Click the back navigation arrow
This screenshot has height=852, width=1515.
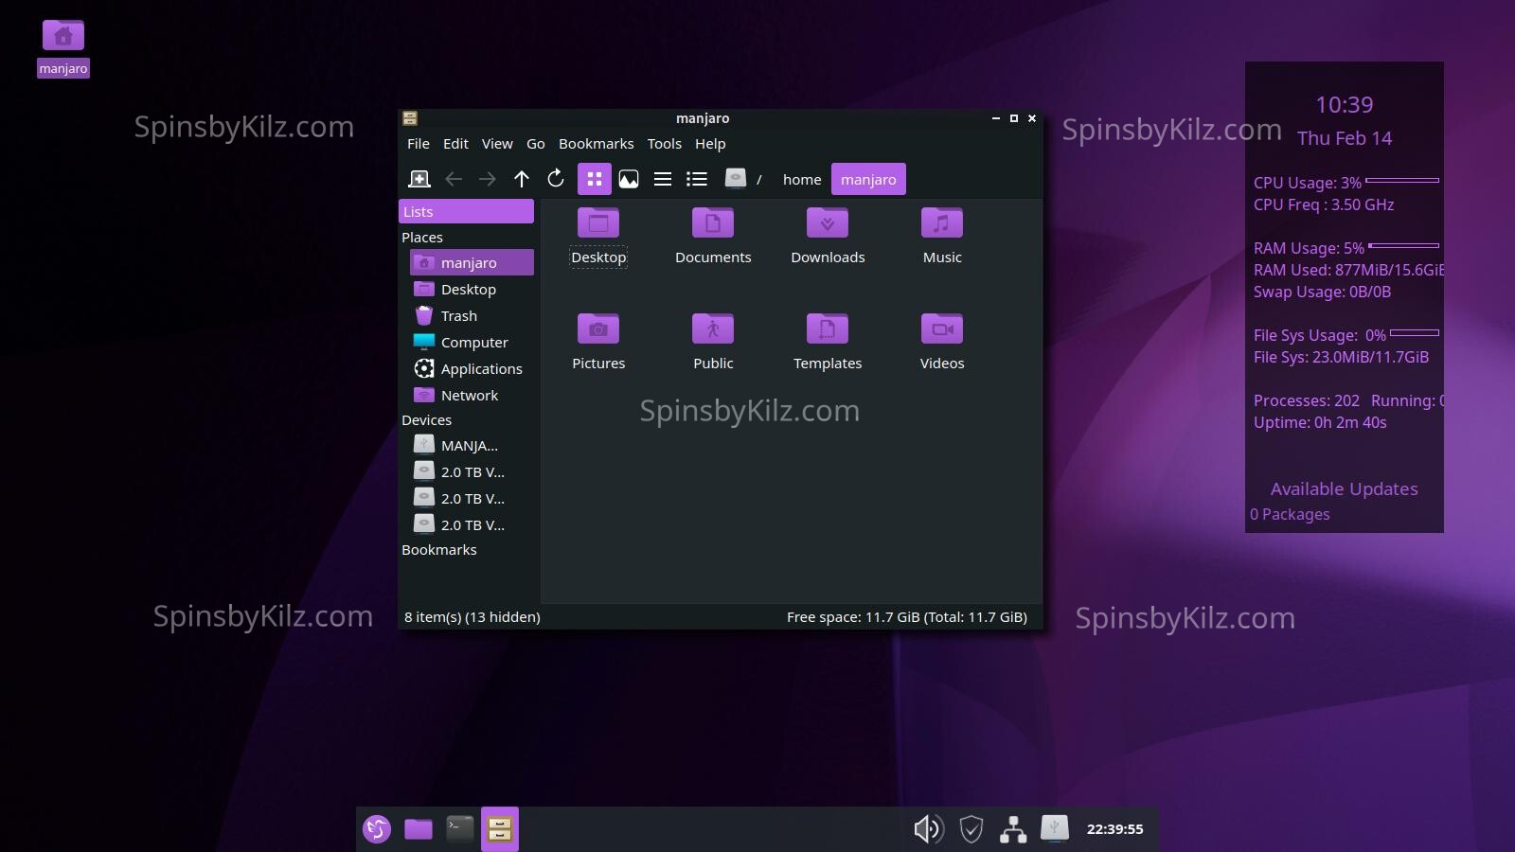[x=454, y=179]
